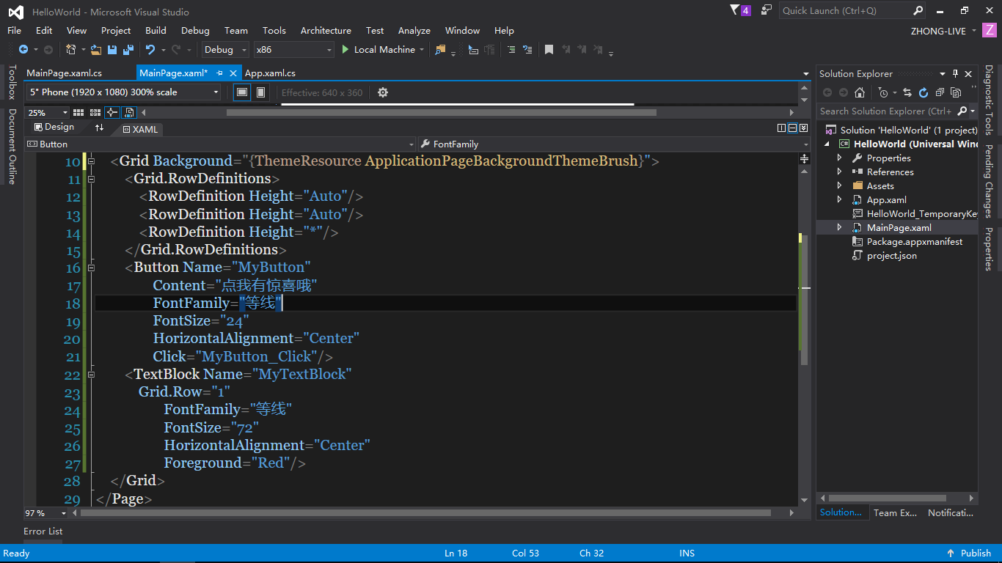Screen dimensions: 1002x563
Task: Open the 25% design zoom dropdown
Action: coord(48,112)
